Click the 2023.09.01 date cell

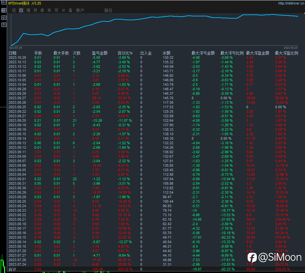click(17, 179)
